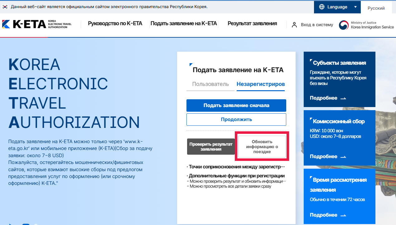Click the text USD: около 7~8 долларов
The width and height of the screenshot is (396, 225).
point(335,136)
